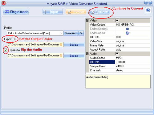This screenshot has height=115, width=154.
Task: Go to the Export step tab
Action: pyautogui.click(x=76, y=12)
